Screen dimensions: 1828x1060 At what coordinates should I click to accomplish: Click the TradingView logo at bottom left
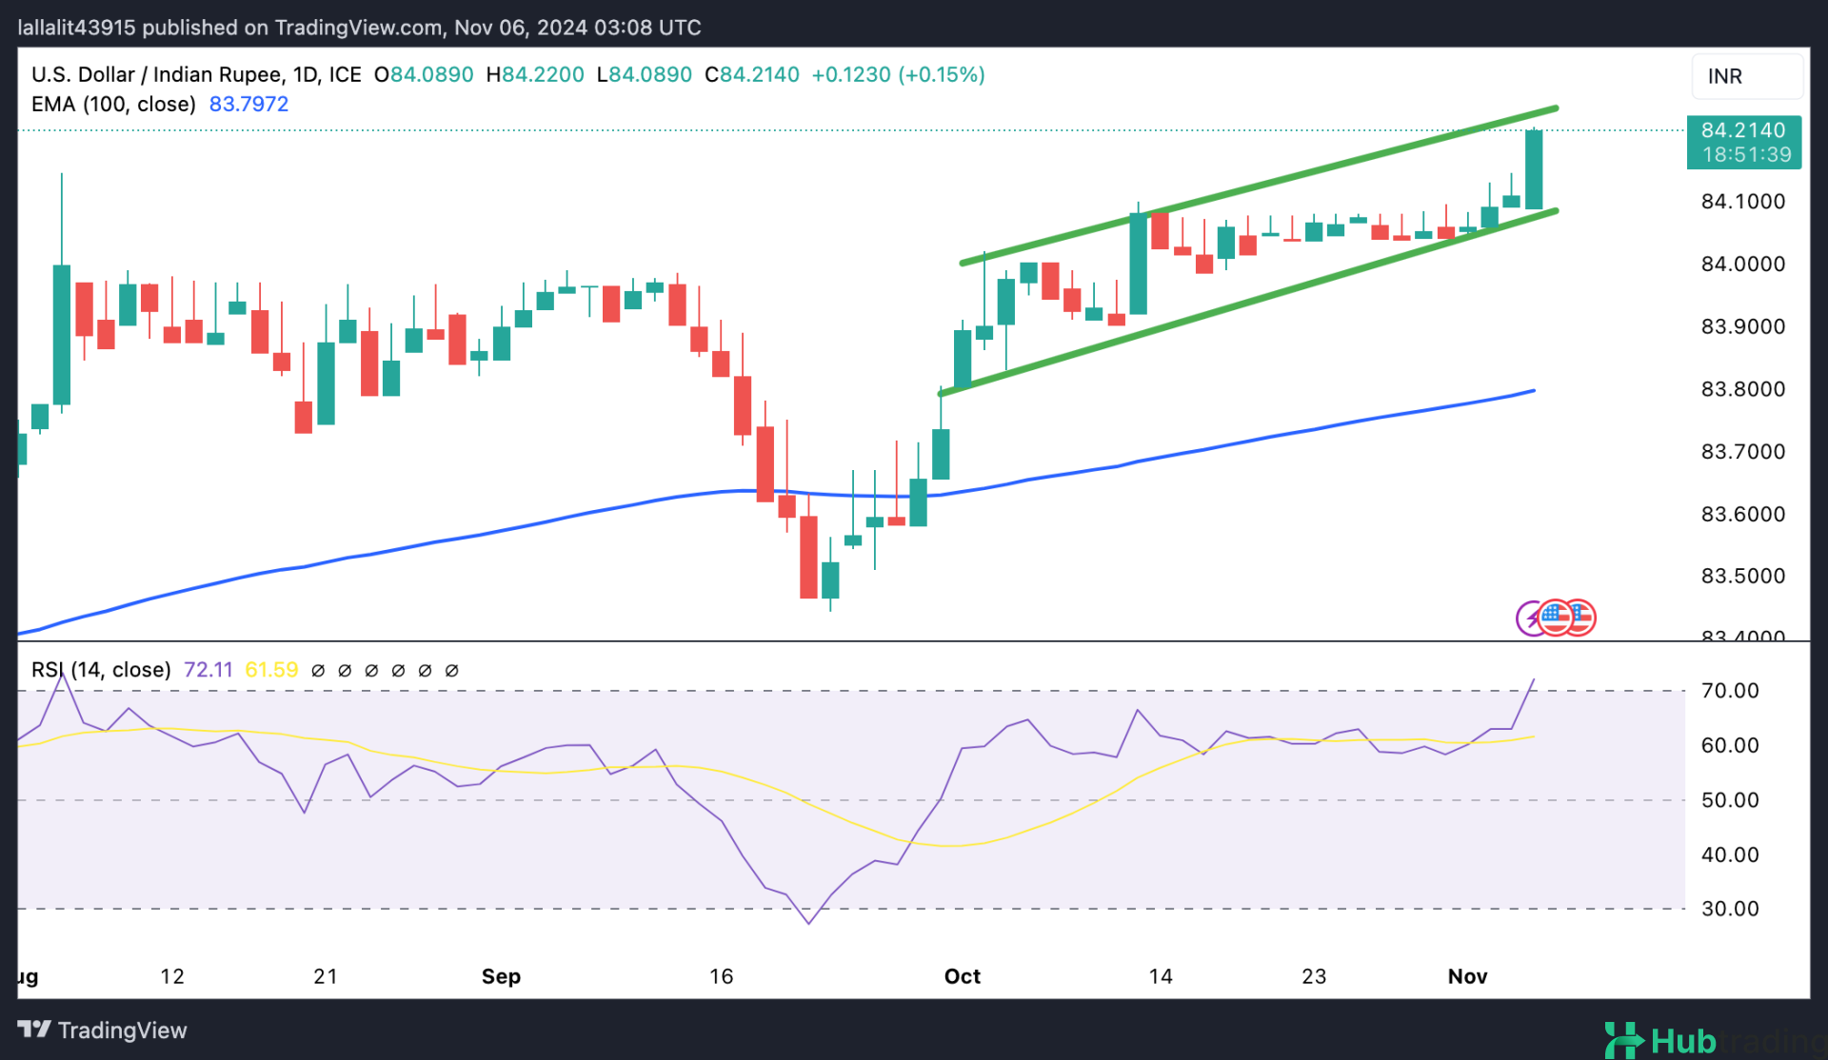click(x=102, y=1031)
